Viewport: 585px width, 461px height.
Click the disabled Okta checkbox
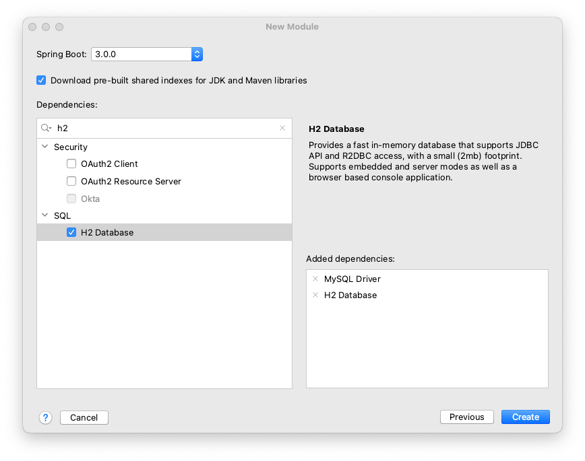tap(71, 199)
